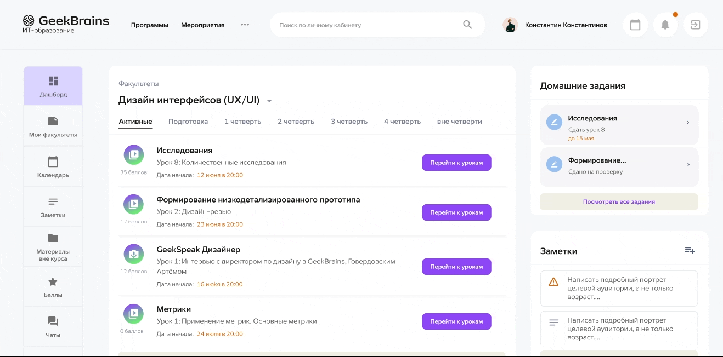Click the personal account search field
723x357 pixels.
click(362, 24)
